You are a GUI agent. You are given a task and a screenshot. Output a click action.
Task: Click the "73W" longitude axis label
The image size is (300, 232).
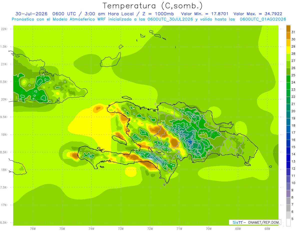pyautogui.click(x=121, y=229)
